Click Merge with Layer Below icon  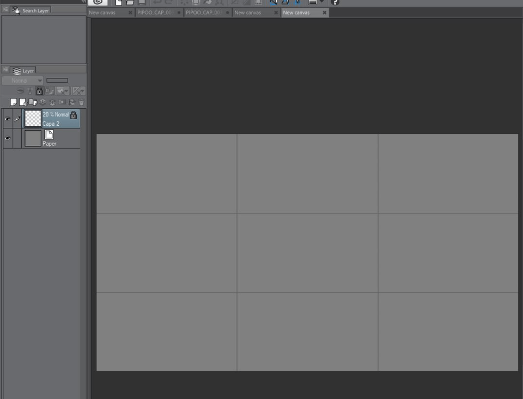tap(52, 102)
